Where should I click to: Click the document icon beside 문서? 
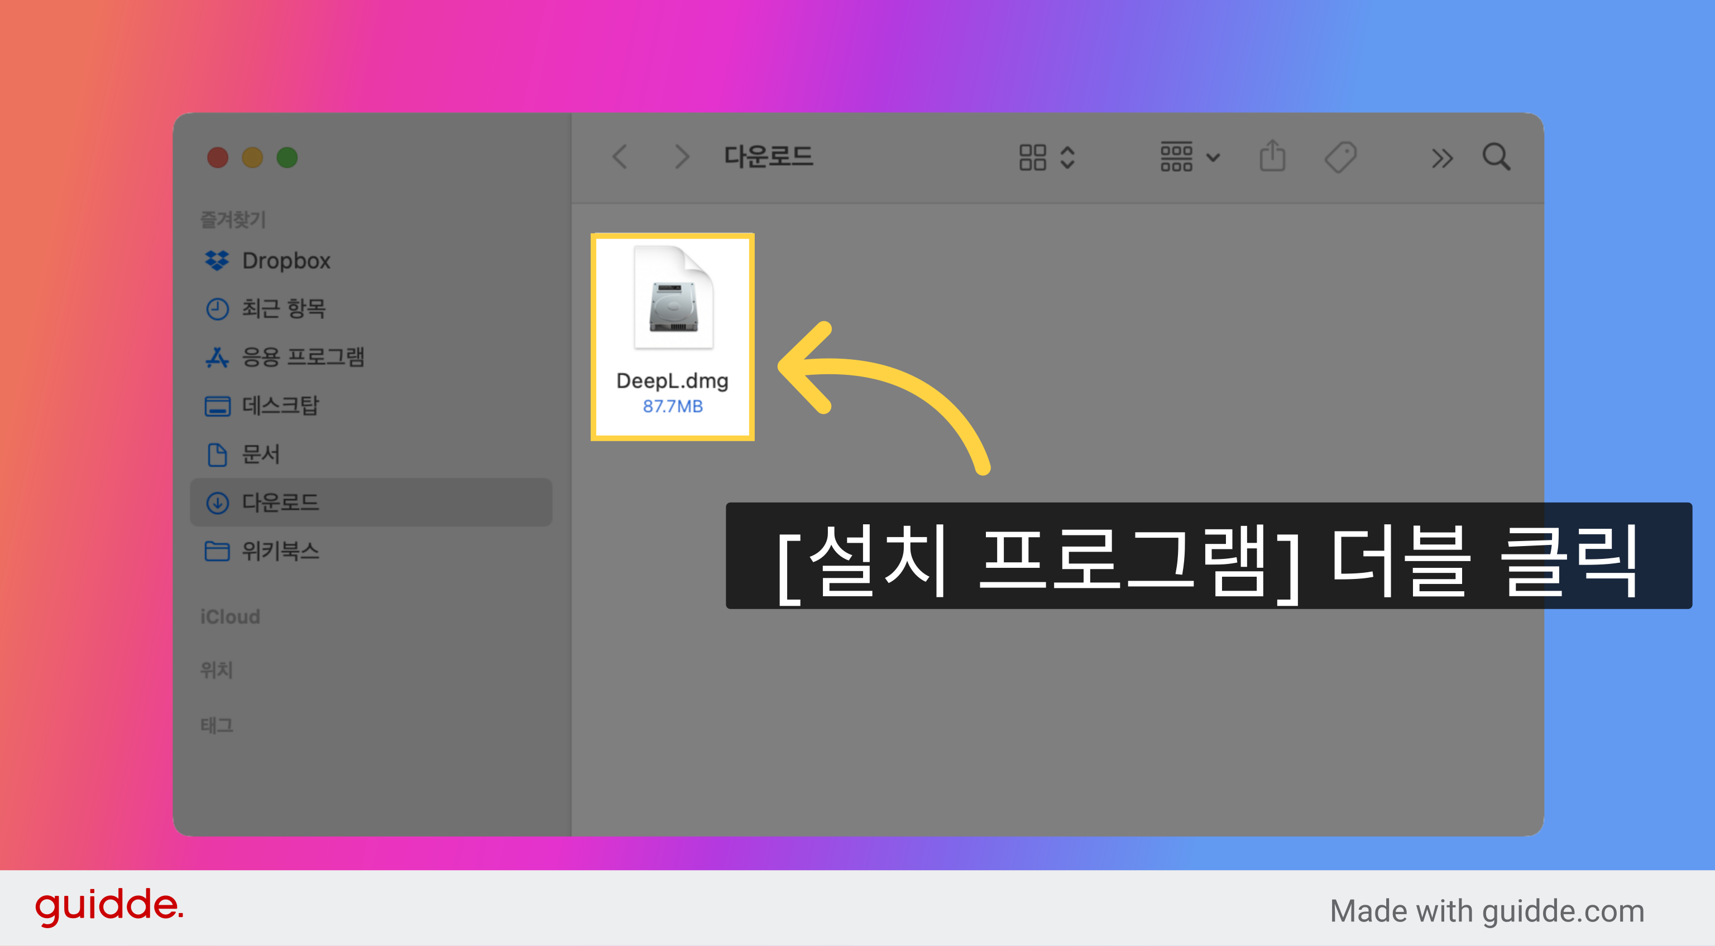(217, 455)
